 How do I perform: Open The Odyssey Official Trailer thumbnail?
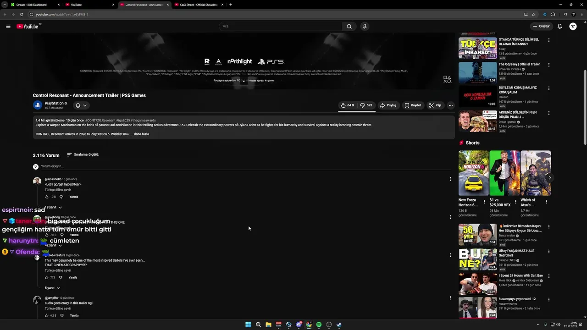(477, 72)
